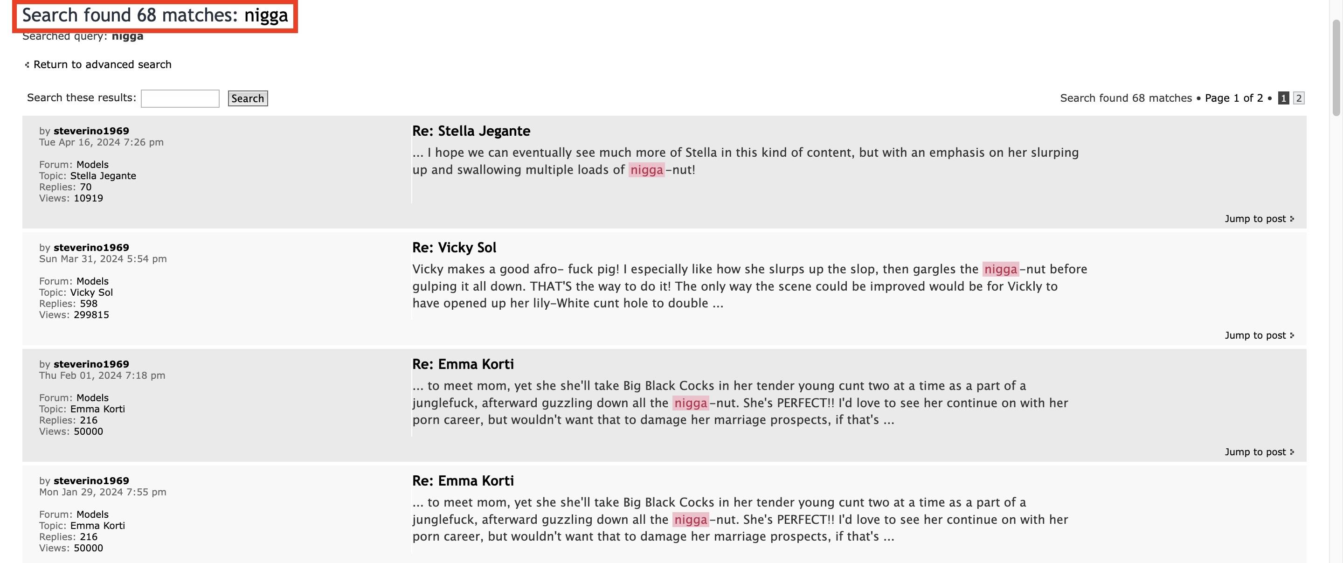Open Emma Korti topic link in Jan 29 result
Image resolution: width=1343 pixels, height=563 pixels.
(x=97, y=526)
